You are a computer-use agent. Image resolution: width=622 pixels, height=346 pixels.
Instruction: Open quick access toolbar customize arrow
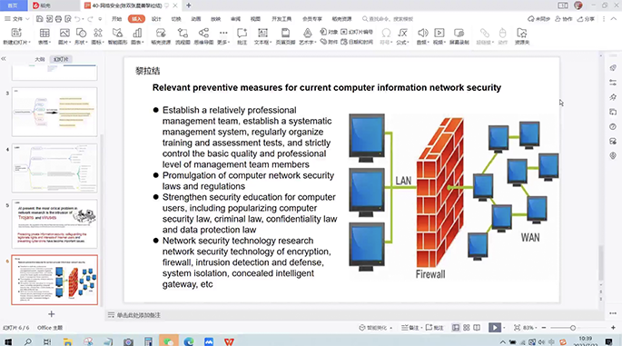point(100,19)
